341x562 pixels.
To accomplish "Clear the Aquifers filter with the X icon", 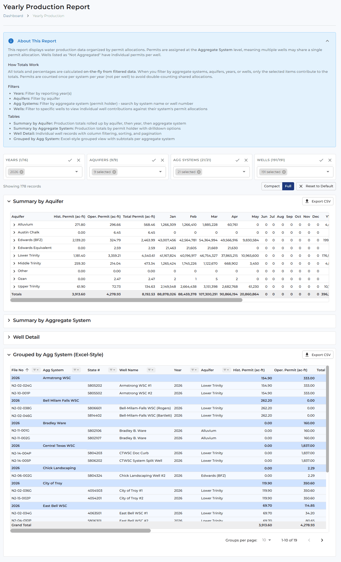I will tap(162, 160).
